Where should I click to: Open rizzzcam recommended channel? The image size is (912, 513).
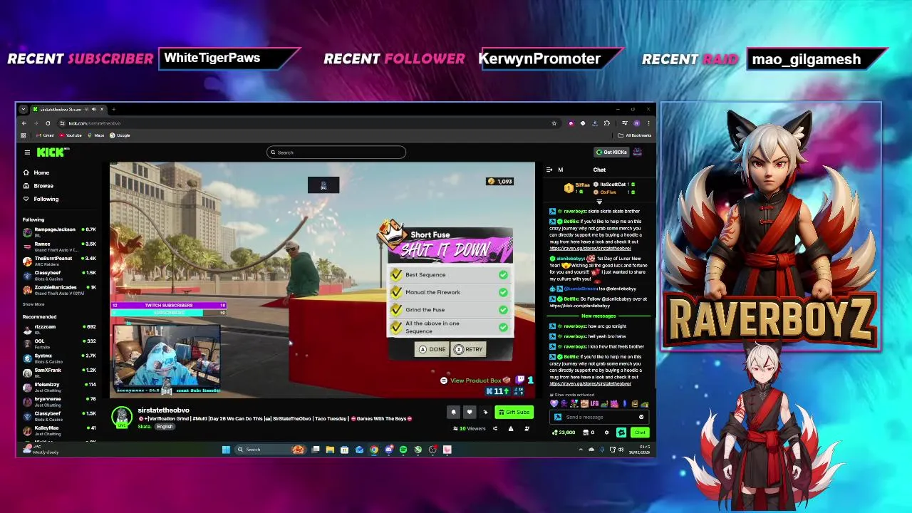coord(59,329)
